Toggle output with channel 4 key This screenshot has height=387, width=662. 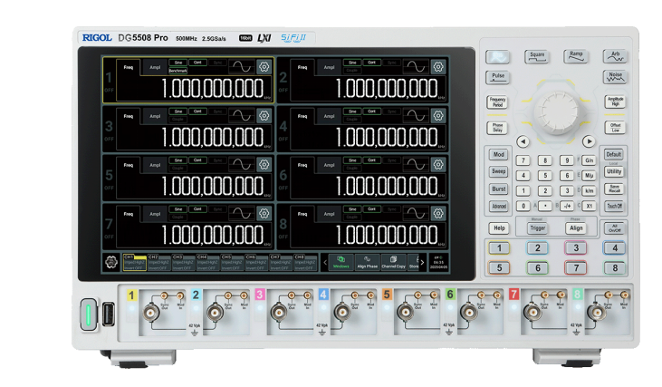point(615,248)
